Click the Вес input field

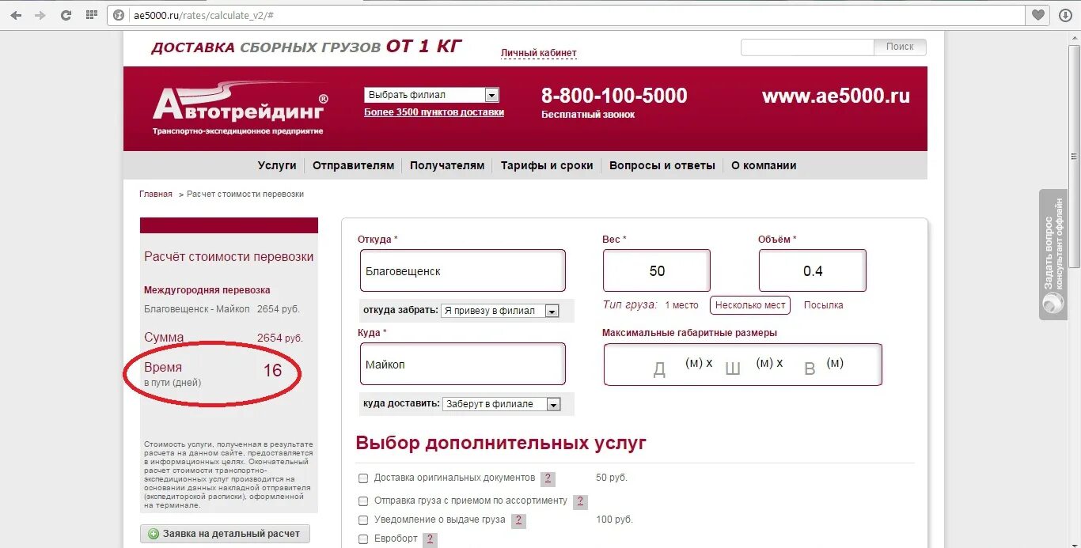(657, 270)
